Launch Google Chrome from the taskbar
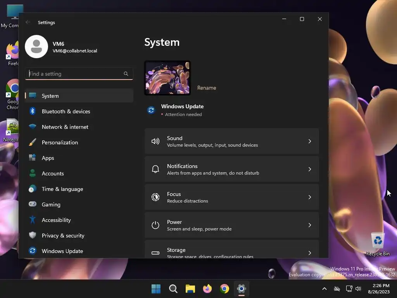The width and height of the screenshot is (397, 298). pos(224,289)
